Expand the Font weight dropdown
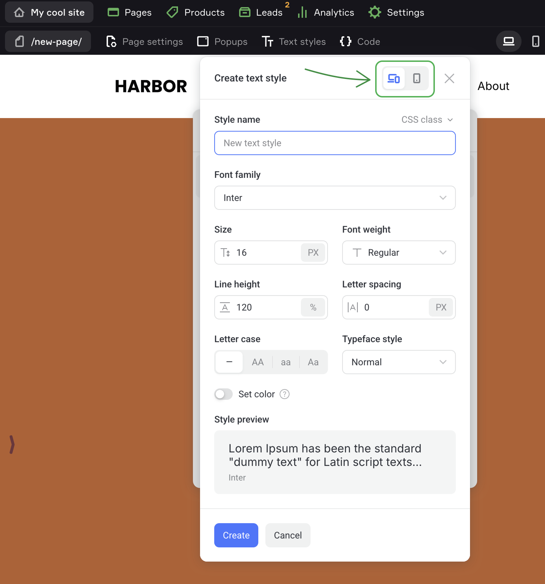 (399, 253)
